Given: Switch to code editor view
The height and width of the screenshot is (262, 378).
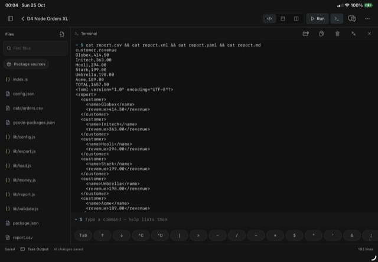Looking at the screenshot, I should pos(269,18).
